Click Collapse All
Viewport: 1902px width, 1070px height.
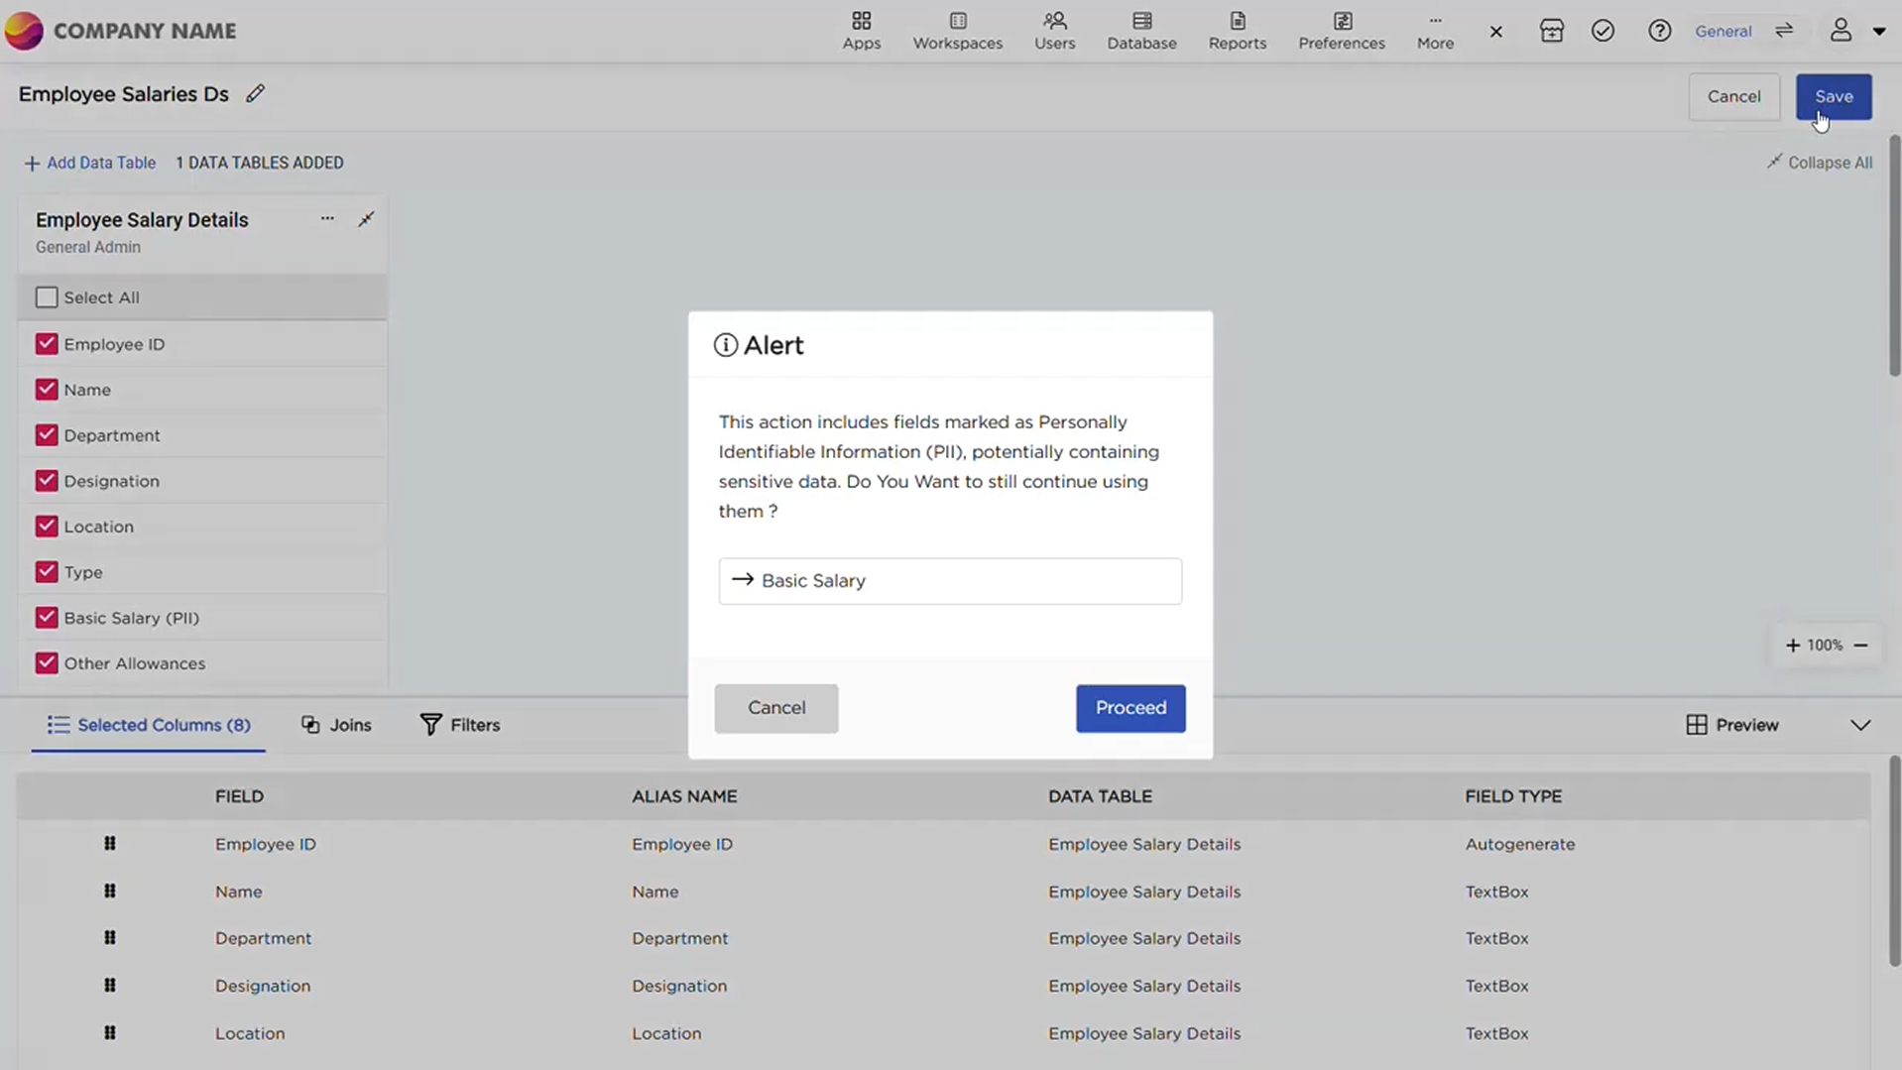[1819, 163]
